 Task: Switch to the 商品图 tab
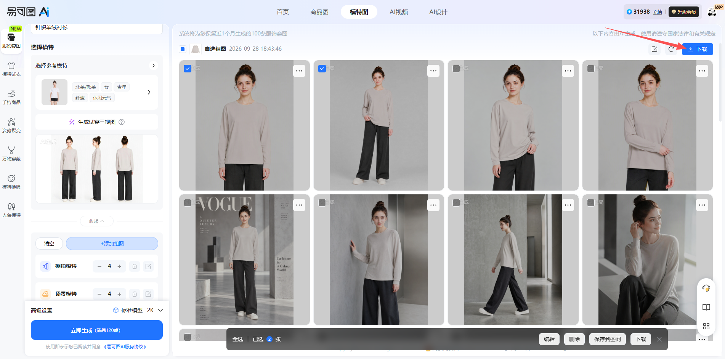click(319, 12)
